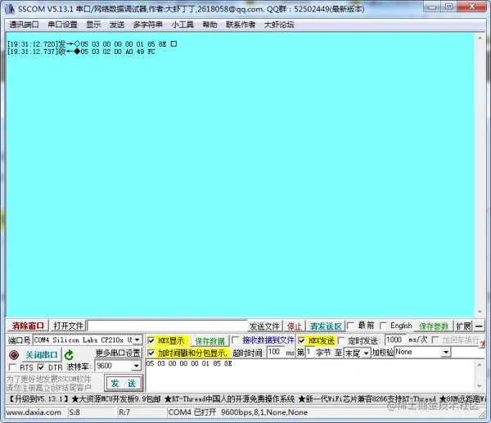
Task: Click the 第 1 字节 start byte field
Action: pos(309,353)
